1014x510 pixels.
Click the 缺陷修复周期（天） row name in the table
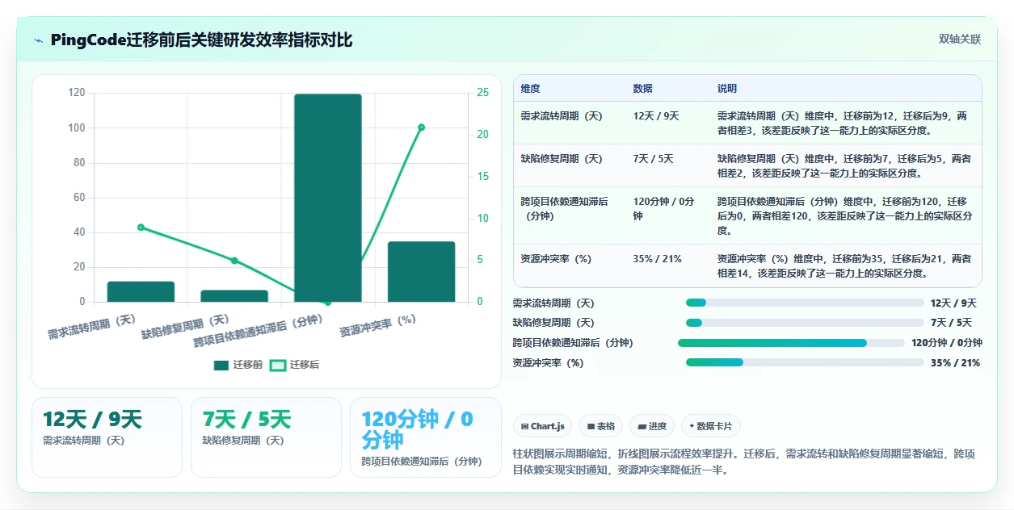[562, 159]
